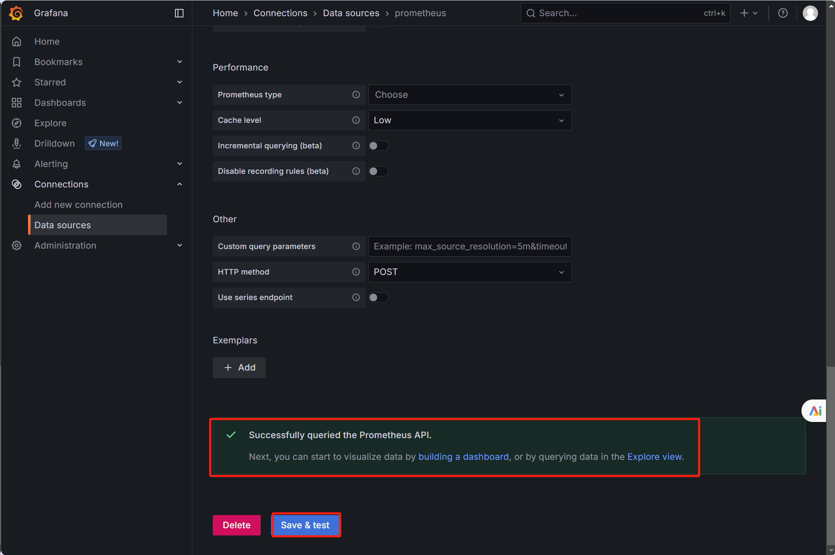Click the HTTP method info icon
Screen dimensions: 835x555
[356, 272]
